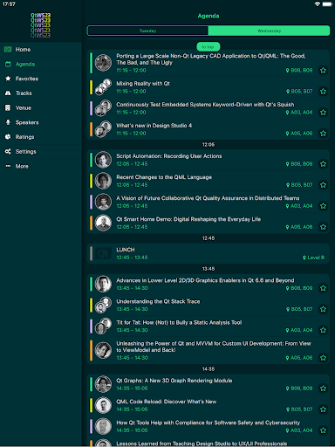This screenshot has width=335, height=447.
Task: Click the Agenda calendar icon
Action: click(8, 64)
